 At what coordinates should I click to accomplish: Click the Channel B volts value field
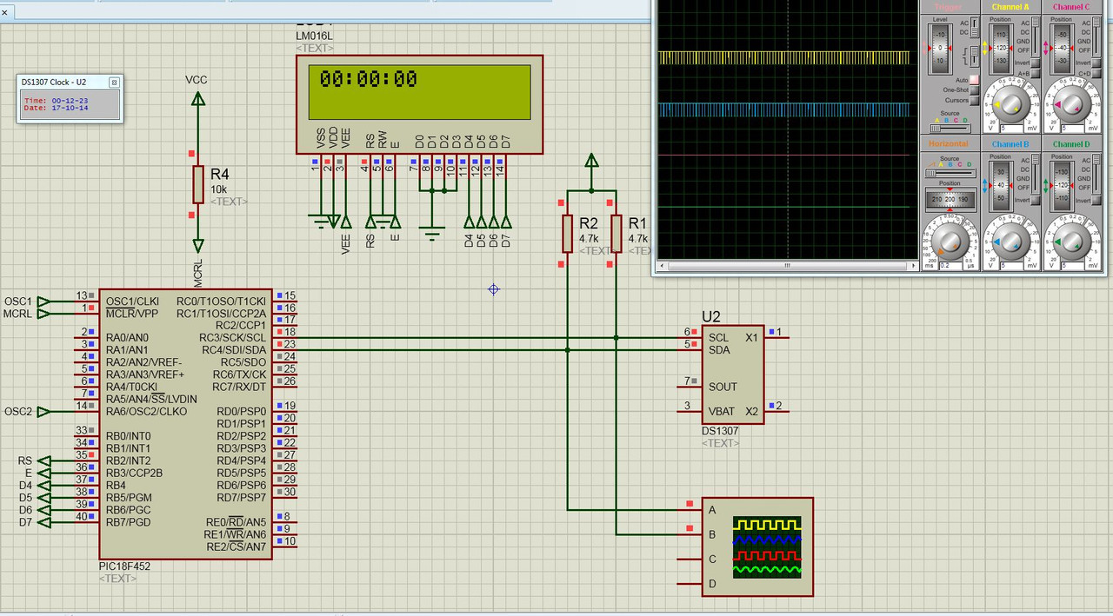[1012, 266]
